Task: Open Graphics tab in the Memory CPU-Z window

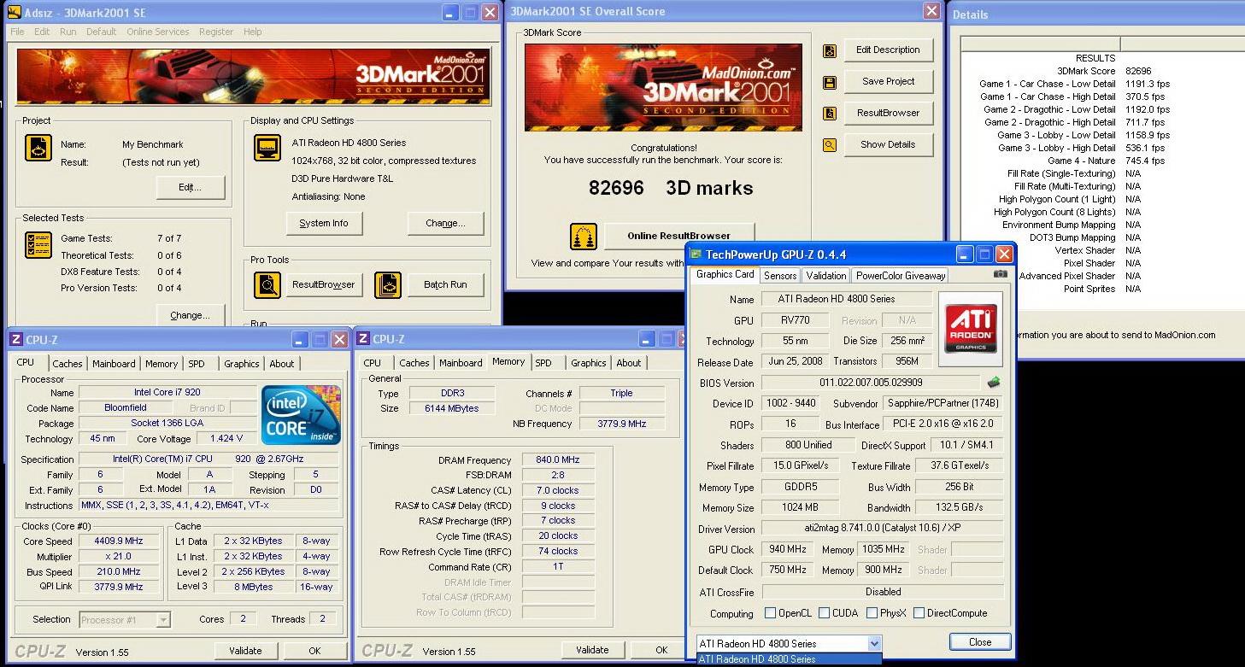Action: tap(589, 363)
